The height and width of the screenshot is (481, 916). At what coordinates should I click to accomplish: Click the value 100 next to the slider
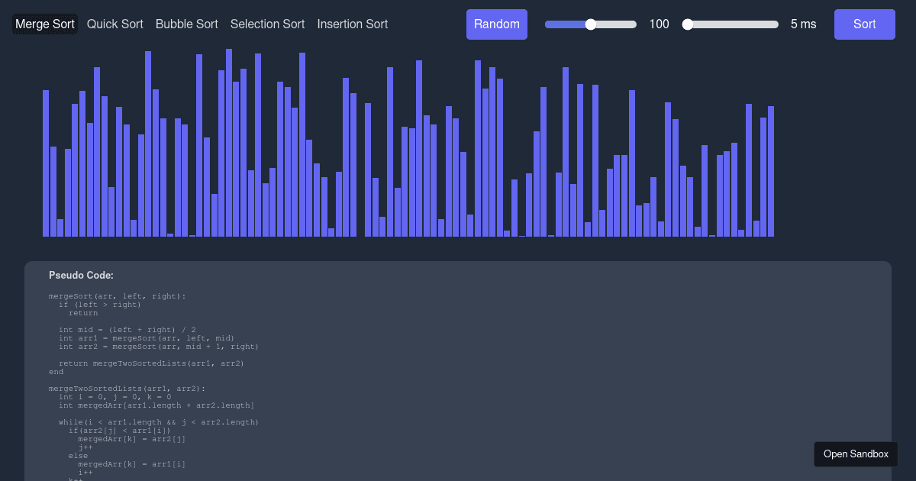(x=659, y=24)
